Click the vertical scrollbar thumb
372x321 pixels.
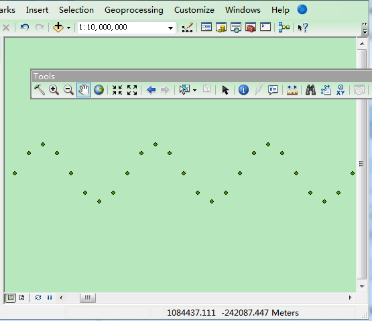tap(362, 164)
